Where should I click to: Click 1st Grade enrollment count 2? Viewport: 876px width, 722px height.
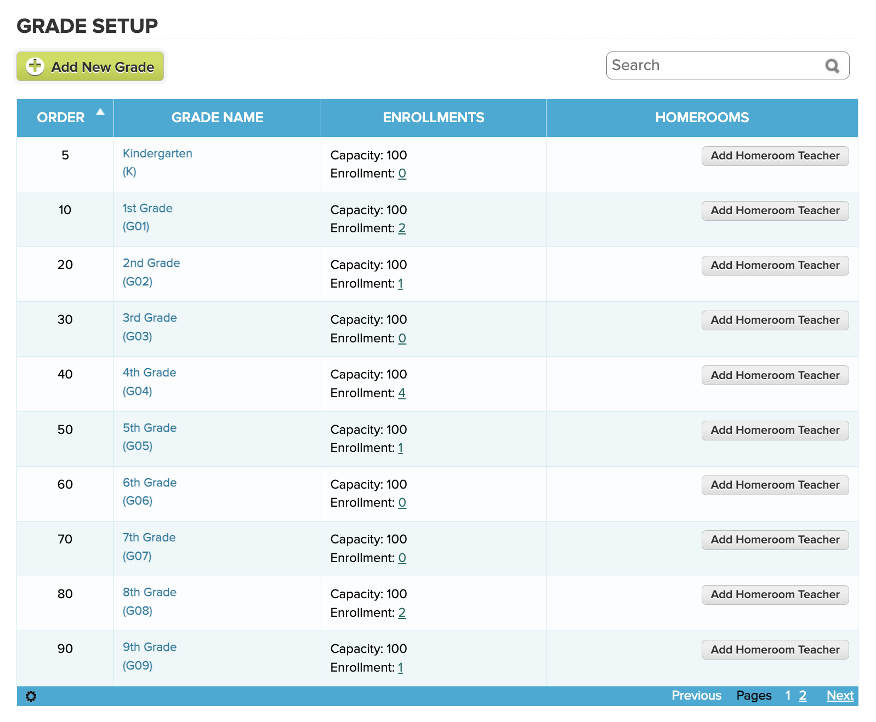[x=402, y=228]
